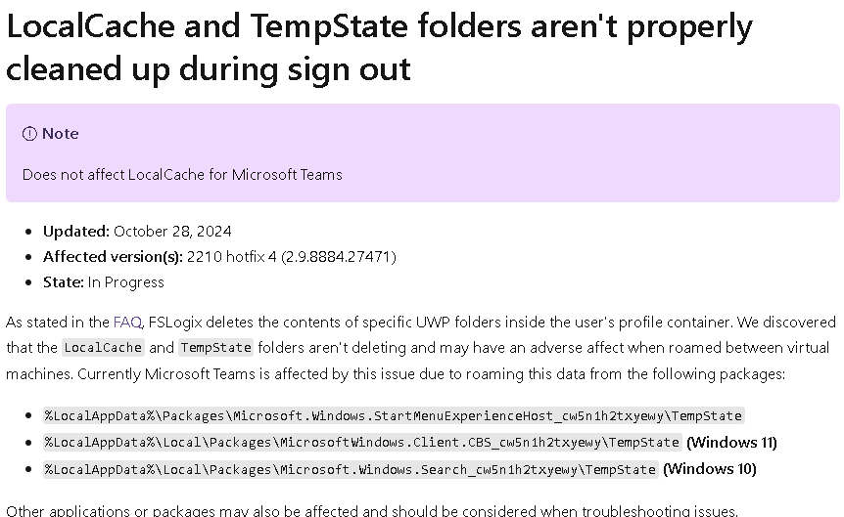Click the Updated October 28, 2024 item
The image size is (844, 517).
tap(137, 231)
